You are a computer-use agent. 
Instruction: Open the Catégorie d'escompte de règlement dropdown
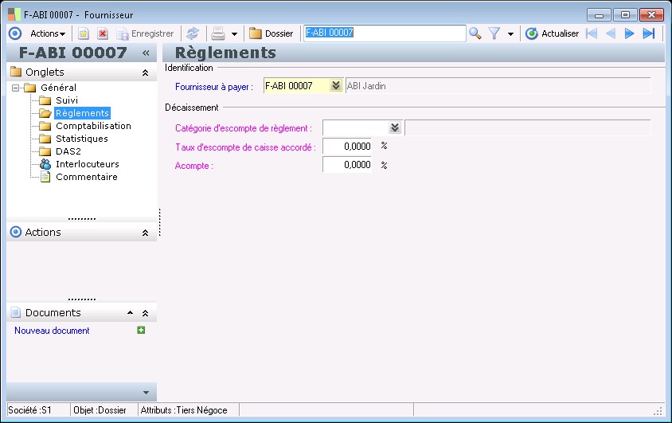[x=395, y=127]
